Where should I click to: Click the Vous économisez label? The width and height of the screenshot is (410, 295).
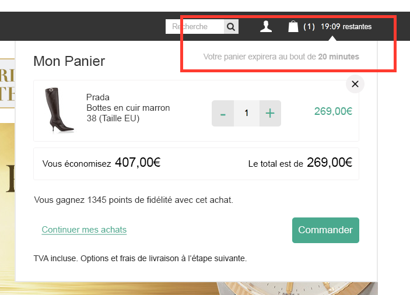click(76, 164)
